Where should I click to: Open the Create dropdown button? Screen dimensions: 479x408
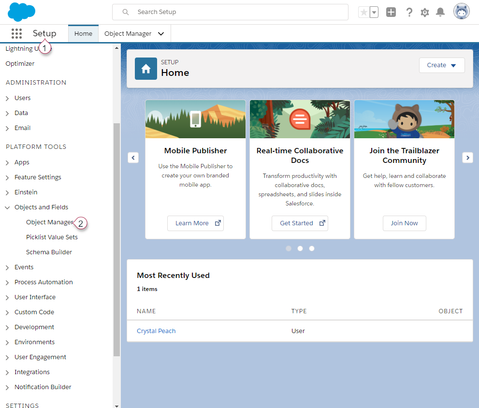442,65
